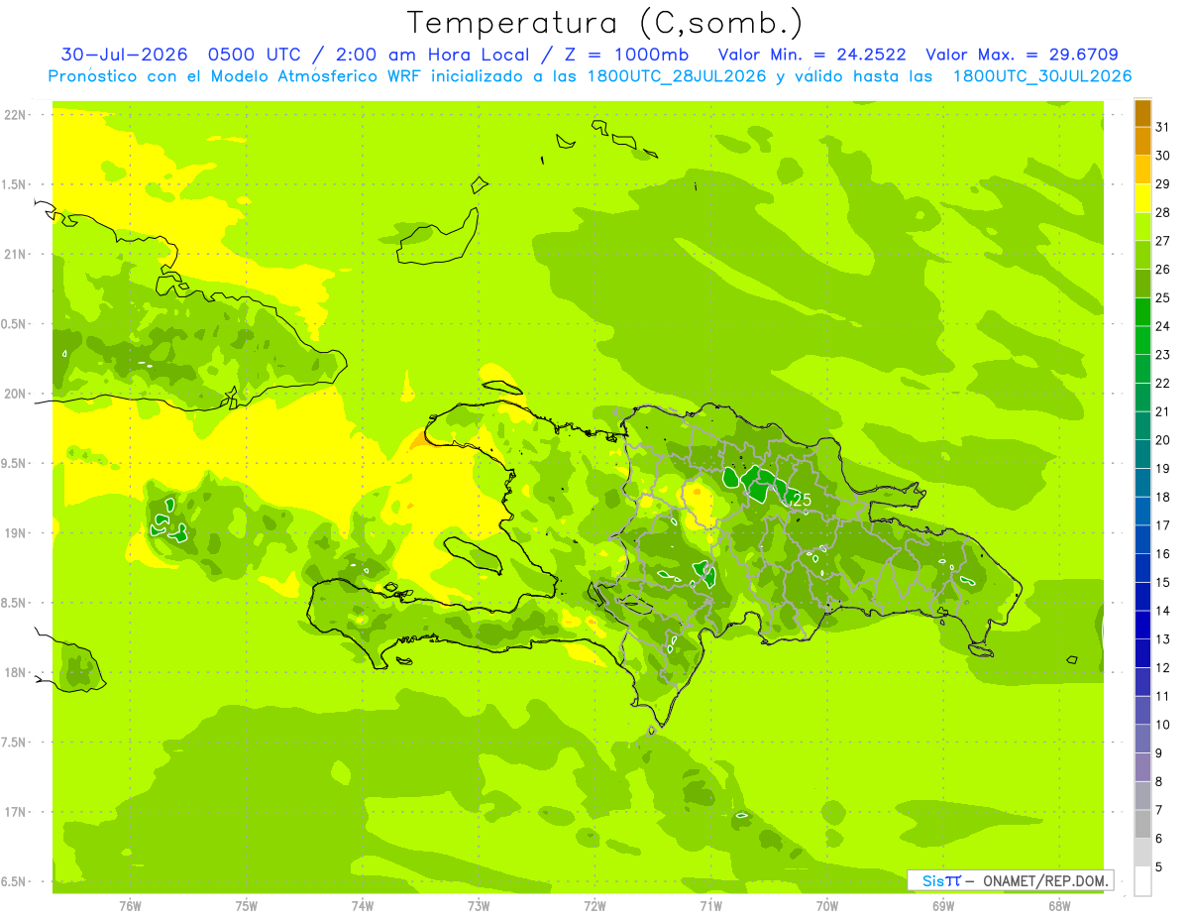Click the '10' colorbar label
The height and width of the screenshot is (919, 1189).
(1162, 725)
